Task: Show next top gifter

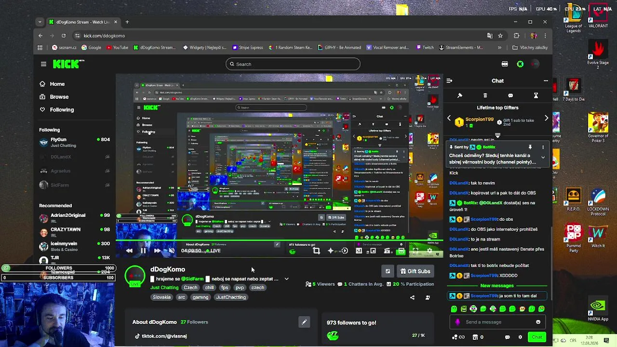Action: click(546, 118)
